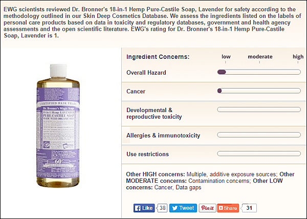Image resolution: width=307 pixels, height=219 pixels.
Task: Select the Overall Hazard label
Action: tap(146, 73)
